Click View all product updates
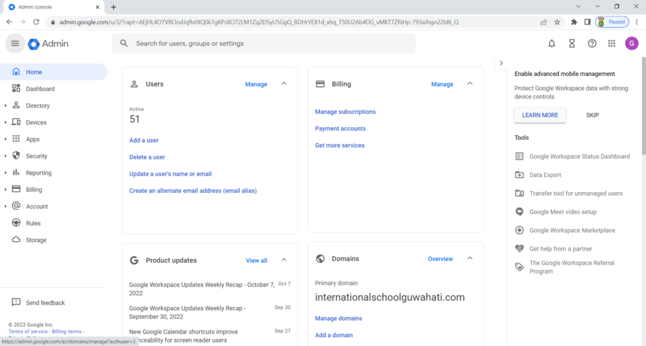646x346 pixels. pos(256,260)
